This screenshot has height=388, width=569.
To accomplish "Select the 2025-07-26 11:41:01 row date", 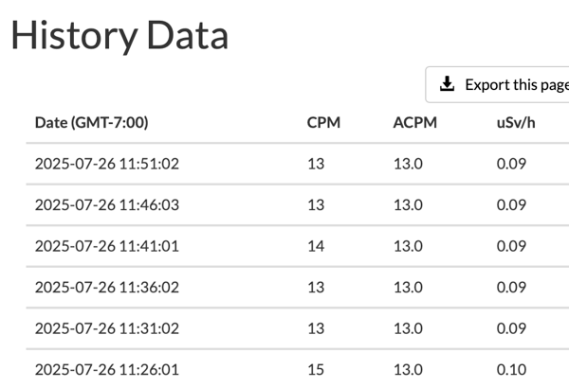I will click(x=107, y=246).
